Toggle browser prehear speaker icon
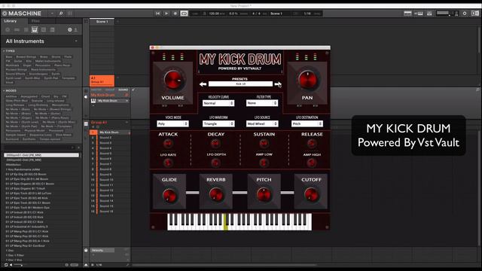Image resolution: width=482 pixels, height=271 pixels. (11, 265)
